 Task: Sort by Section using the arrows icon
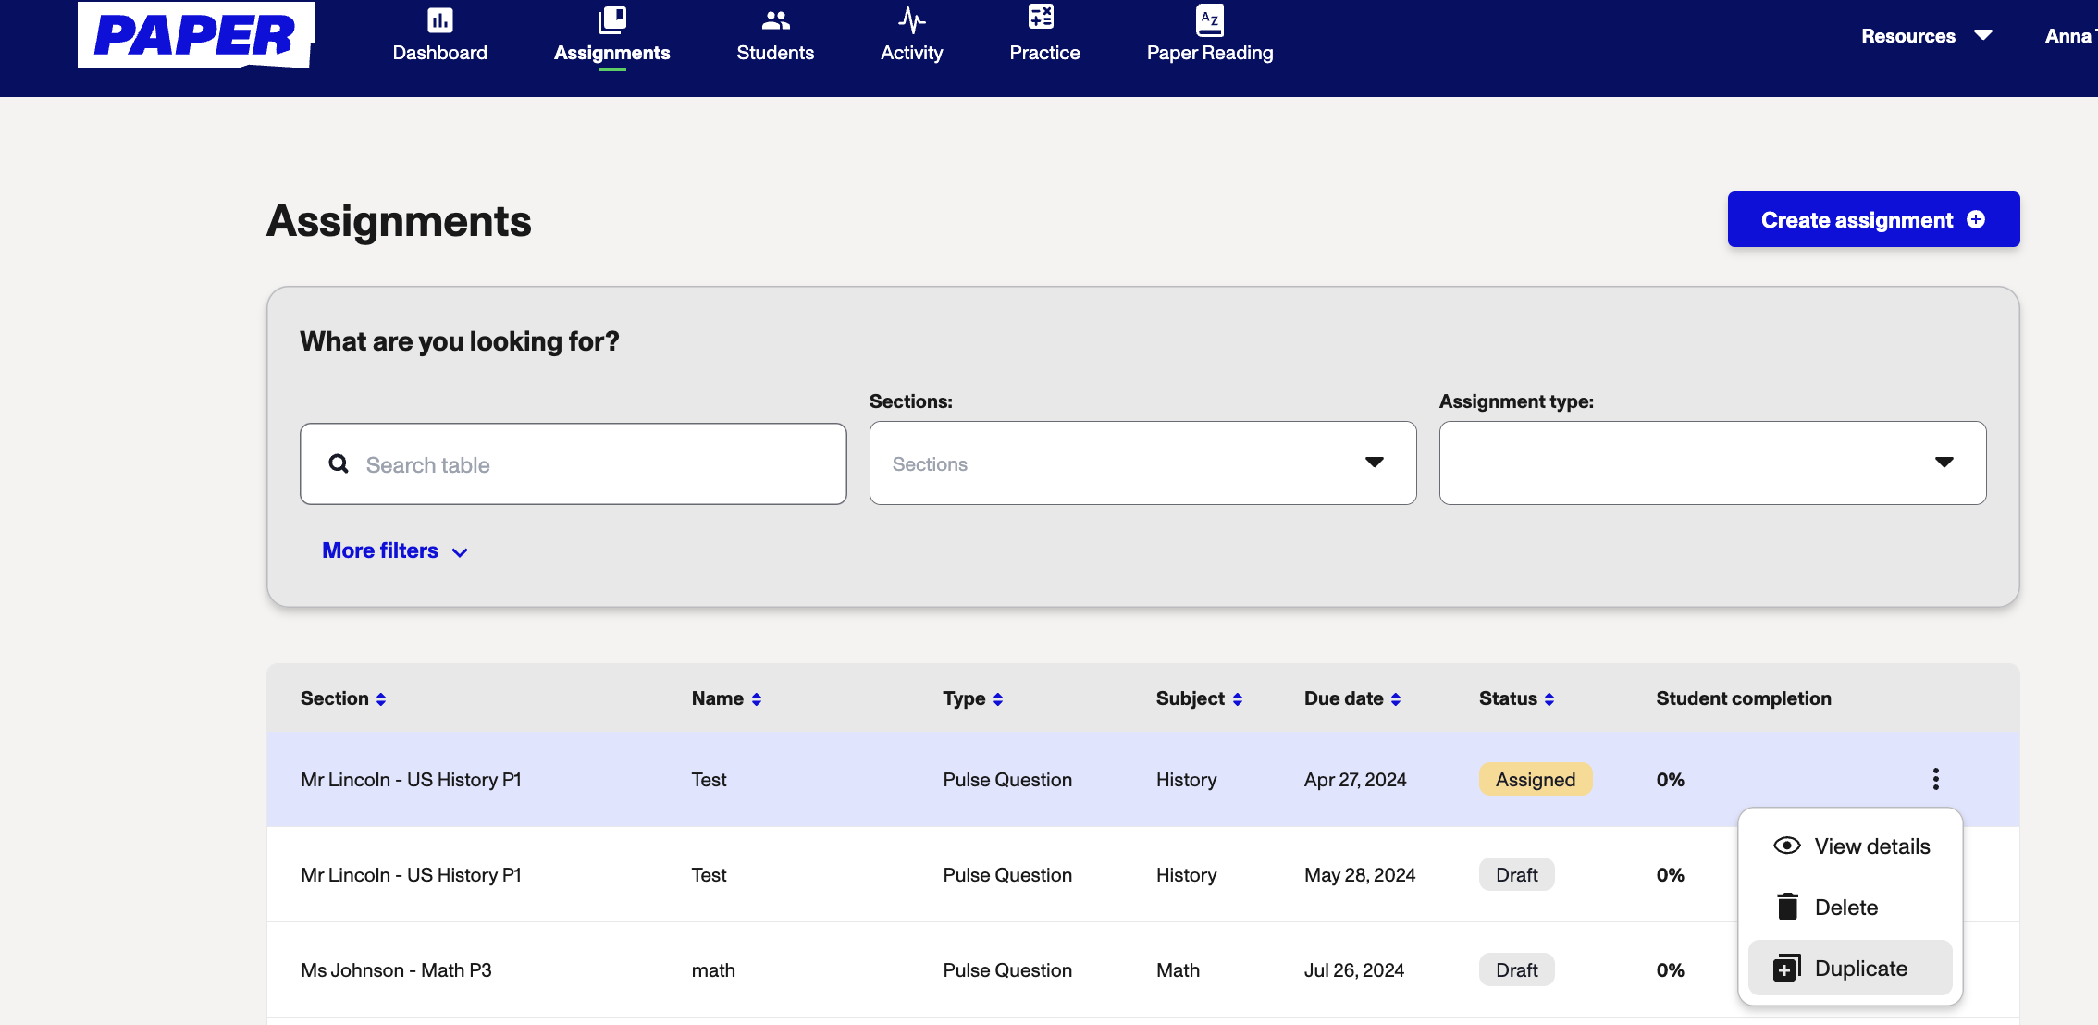coord(380,699)
